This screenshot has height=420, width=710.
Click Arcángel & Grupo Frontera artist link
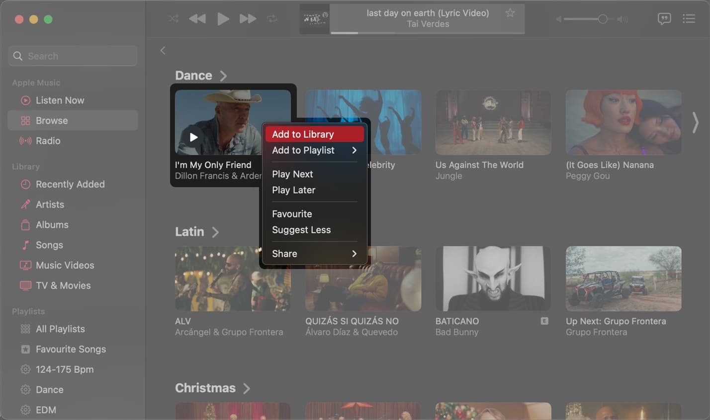pos(229,332)
